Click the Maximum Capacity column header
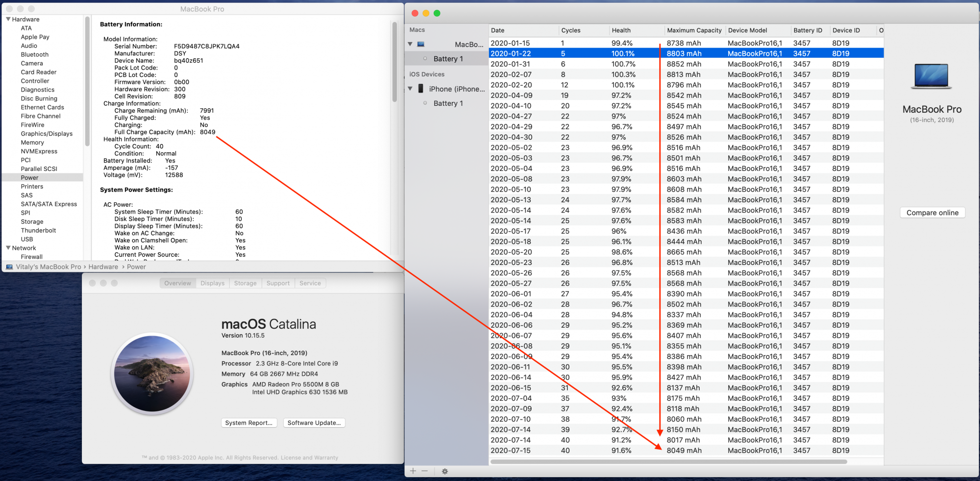The width and height of the screenshot is (980, 481). (x=695, y=30)
